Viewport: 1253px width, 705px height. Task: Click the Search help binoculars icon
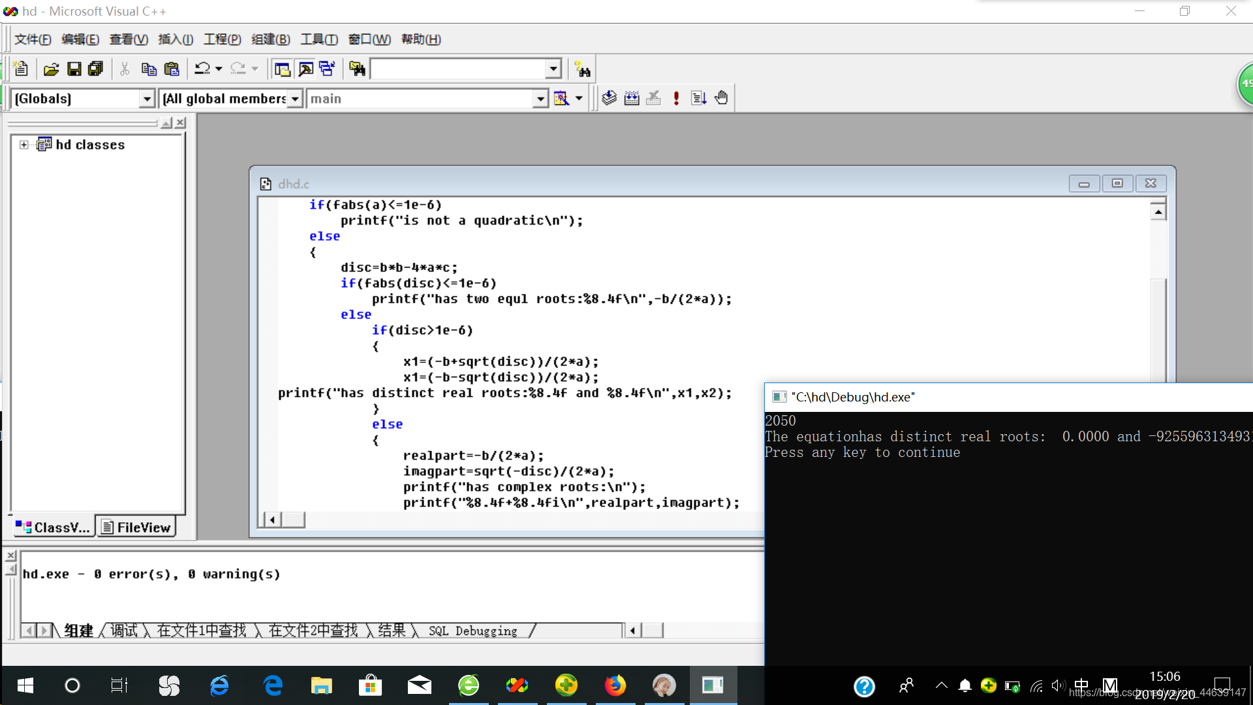pos(582,69)
